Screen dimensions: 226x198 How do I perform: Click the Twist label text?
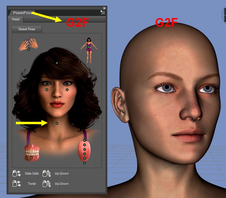point(32,184)
